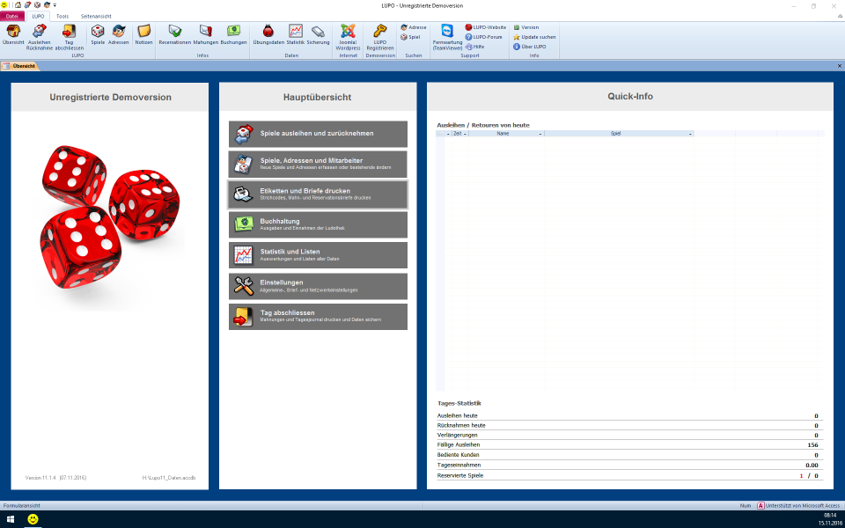Open the Datei tab
Viewport: 845px width, 528px height.
coord(12,16)
